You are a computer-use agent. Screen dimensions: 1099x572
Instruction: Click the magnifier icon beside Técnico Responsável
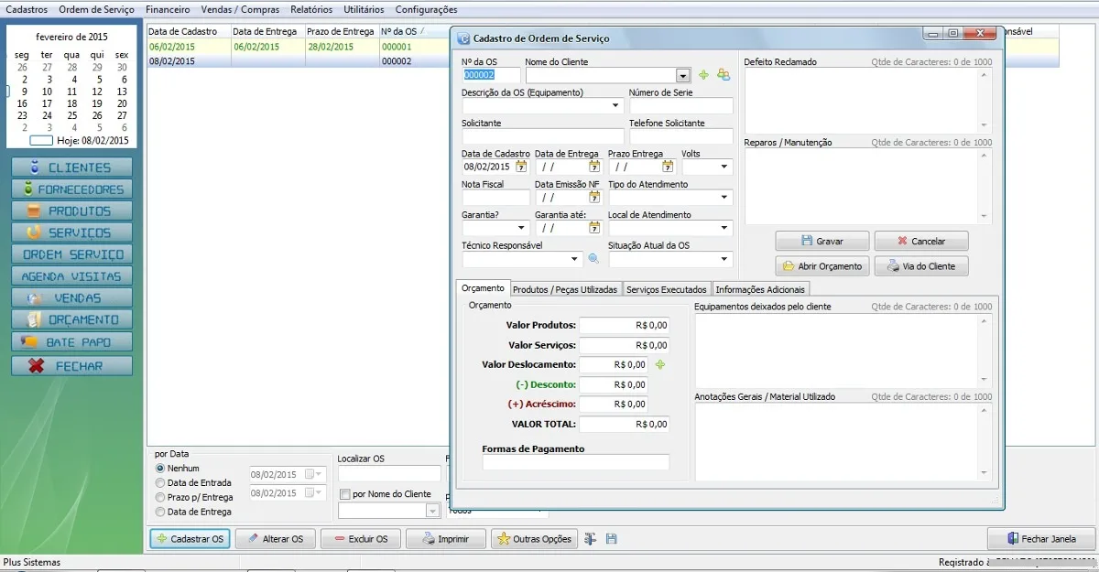pyautogui.click(x=593, y=259)
